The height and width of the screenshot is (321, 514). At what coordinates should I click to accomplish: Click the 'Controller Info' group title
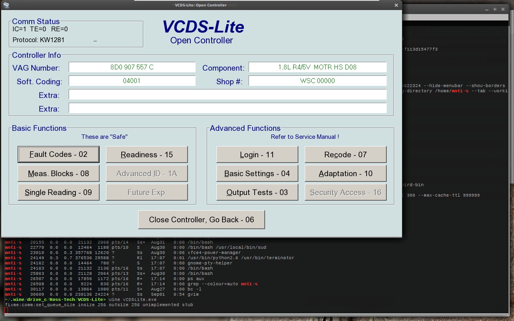coord(37,55)
